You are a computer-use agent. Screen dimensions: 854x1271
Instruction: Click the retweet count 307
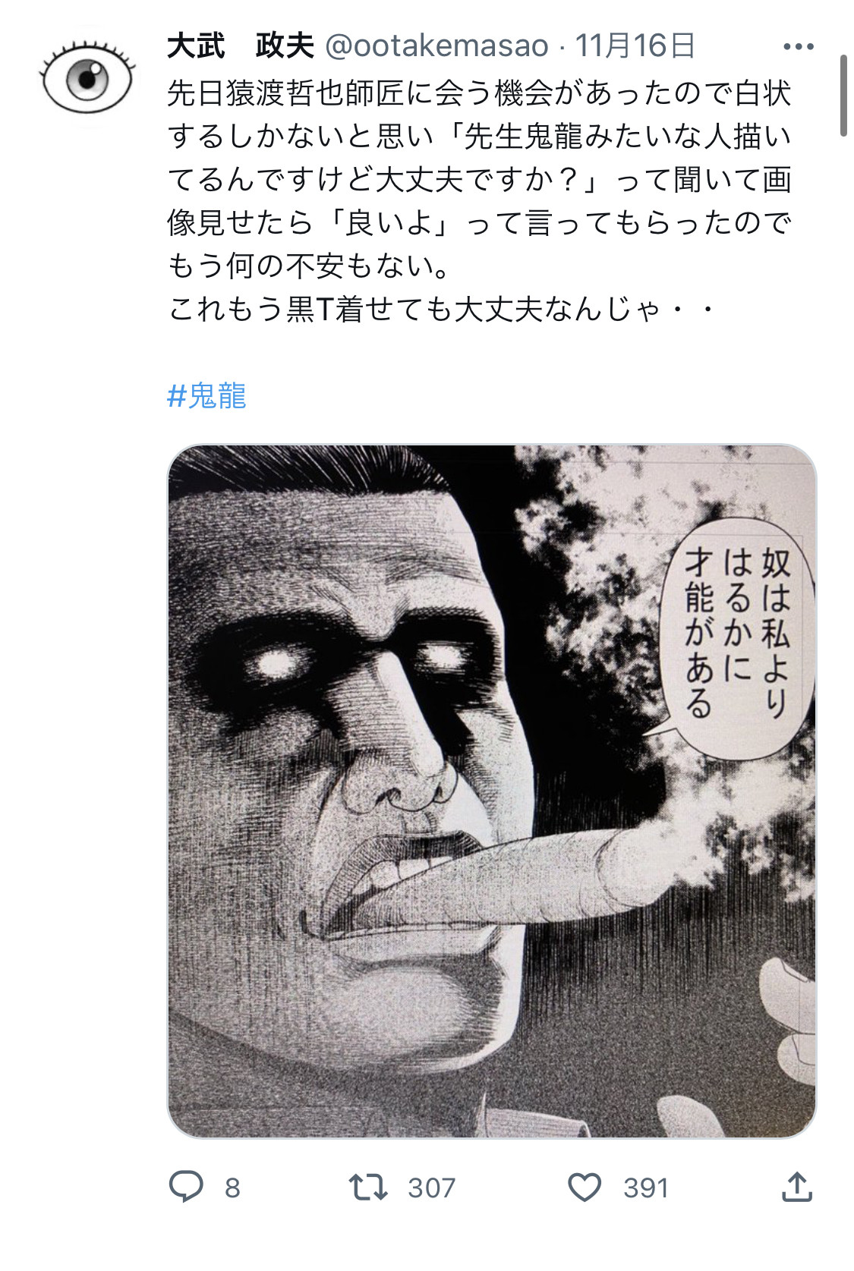pyautogui.click(x=432, y=1188)
